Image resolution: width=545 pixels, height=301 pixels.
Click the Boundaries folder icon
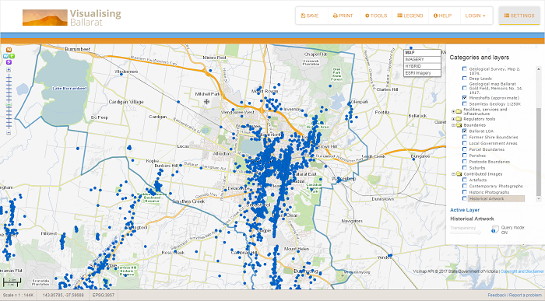point(459,125)
